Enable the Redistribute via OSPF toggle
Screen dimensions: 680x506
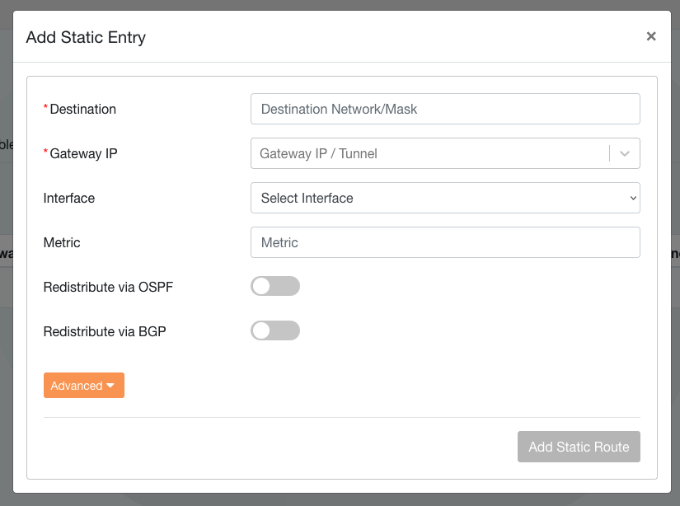click(275, 286)
